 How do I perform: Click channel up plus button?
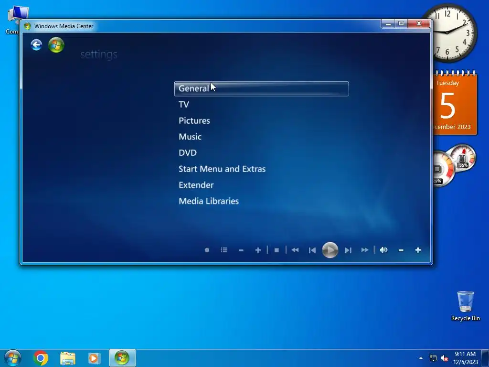tap(258, 250)
